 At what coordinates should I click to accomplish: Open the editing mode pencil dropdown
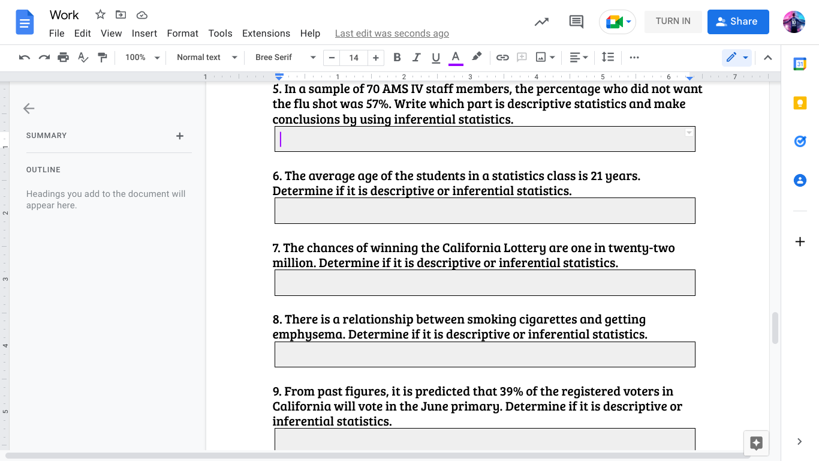pyautogui.click(x=737, y=58)
